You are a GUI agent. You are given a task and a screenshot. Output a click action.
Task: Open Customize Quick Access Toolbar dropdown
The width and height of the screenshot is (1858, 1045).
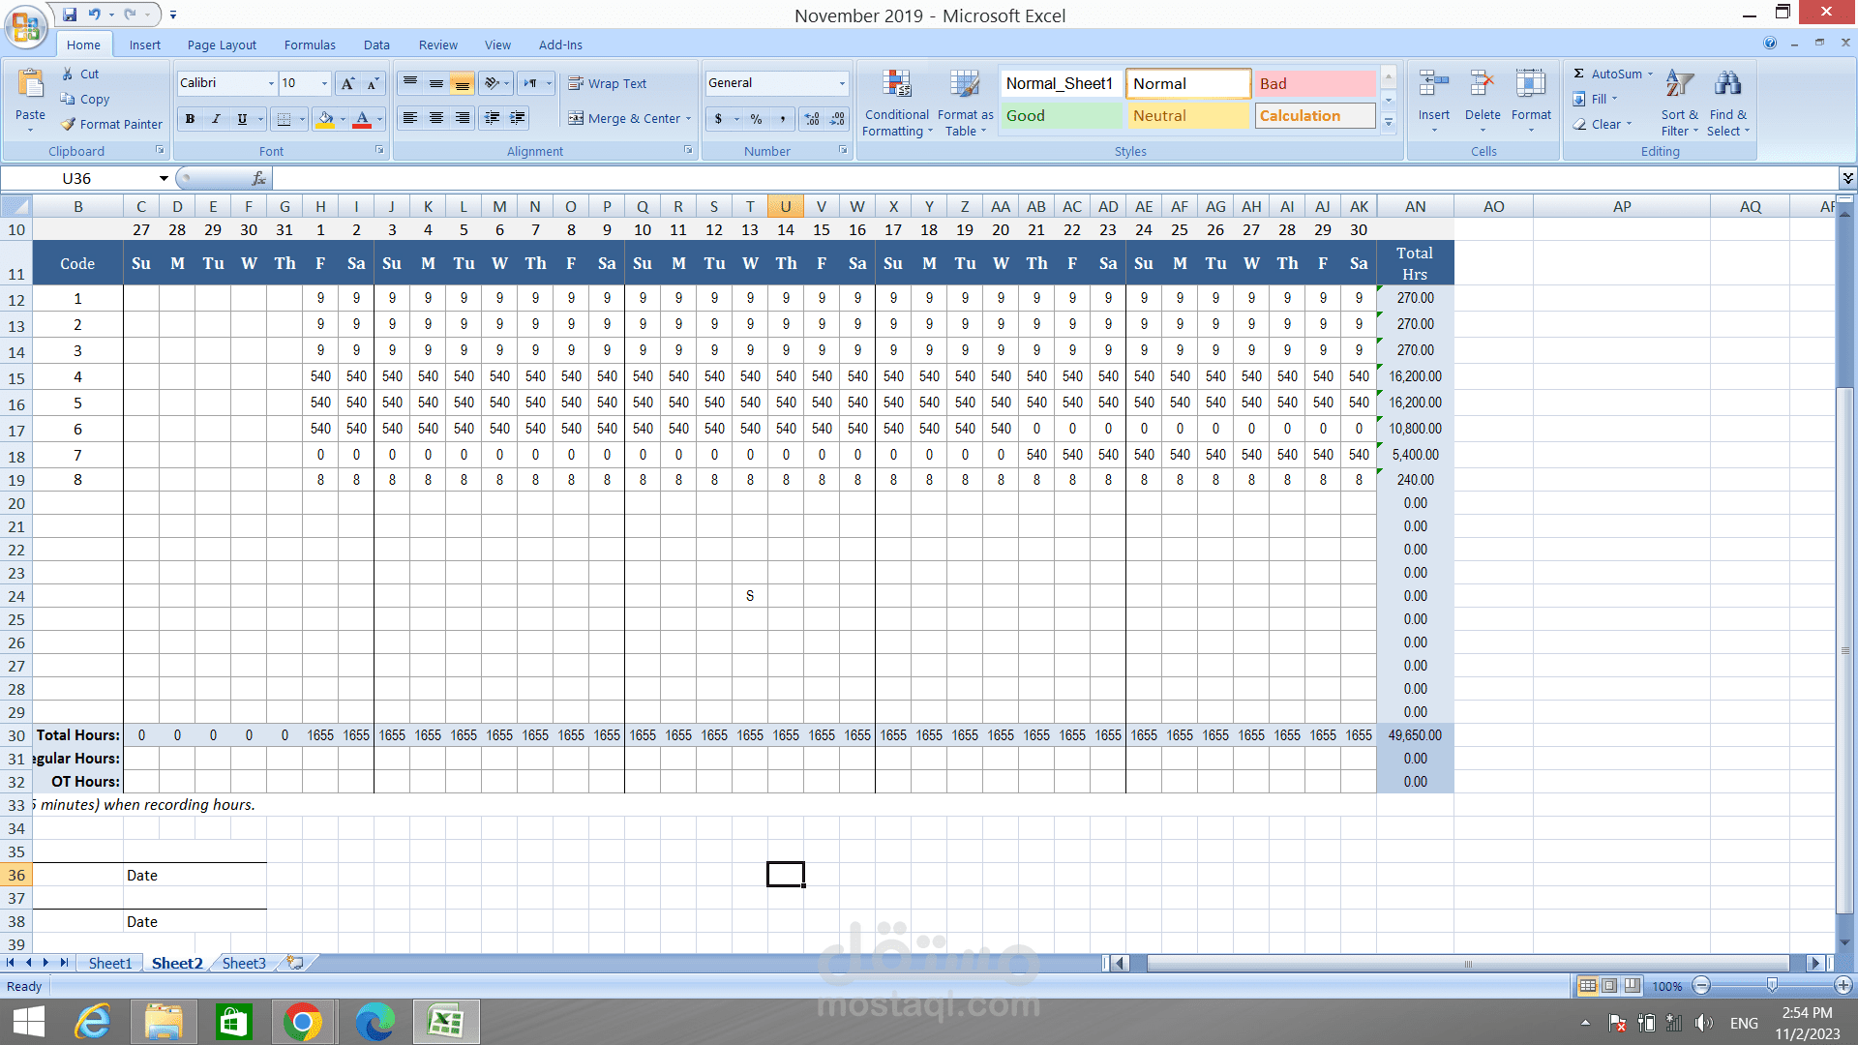(173, 15)
